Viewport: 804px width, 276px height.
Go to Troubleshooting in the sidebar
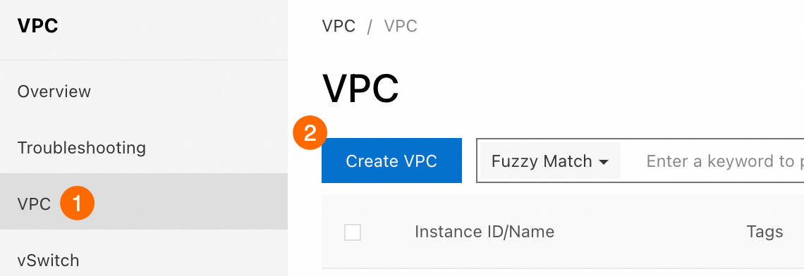click(x=82, y=147)
